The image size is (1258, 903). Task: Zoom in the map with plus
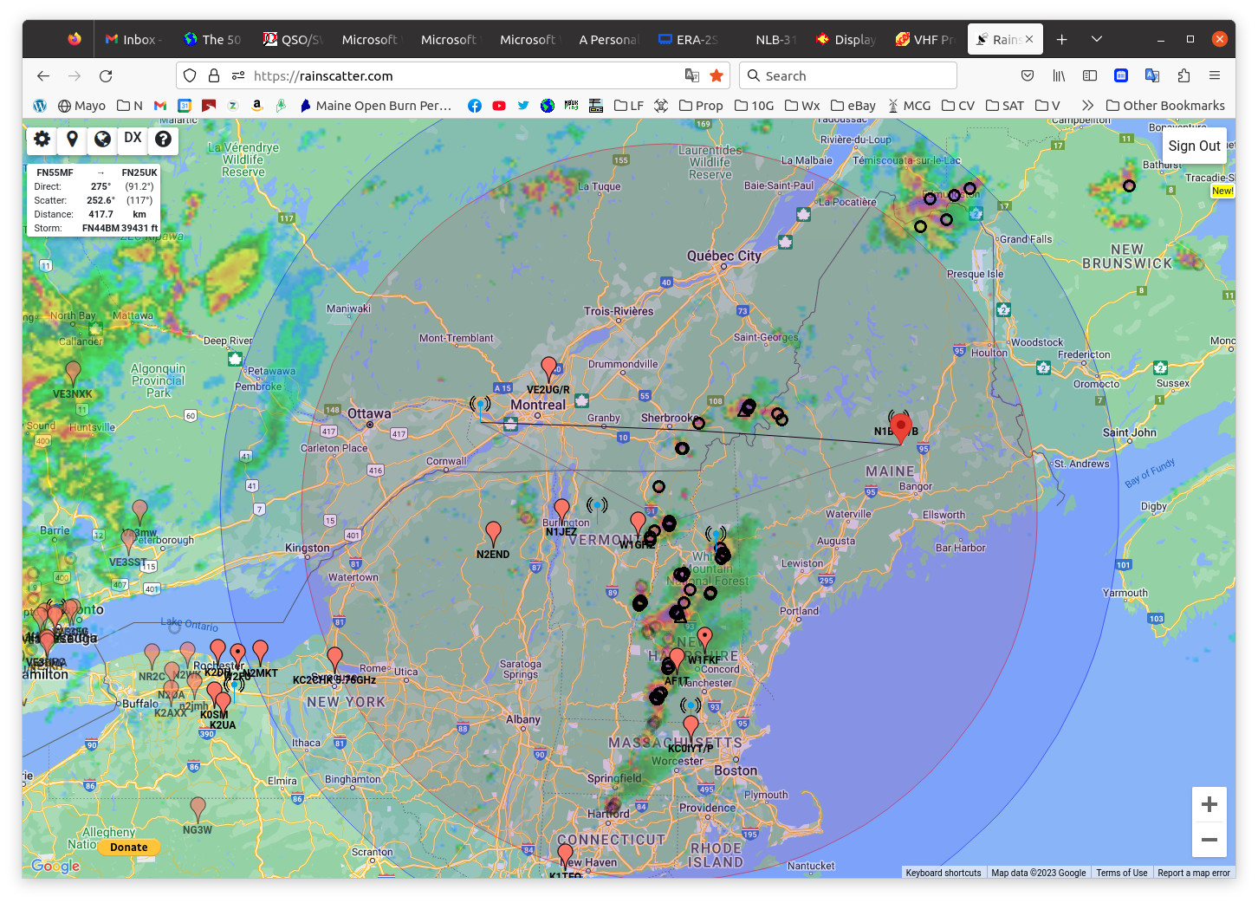1209,804
